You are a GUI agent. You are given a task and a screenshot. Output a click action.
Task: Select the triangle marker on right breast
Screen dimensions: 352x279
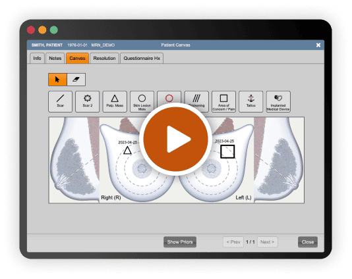(x=127, y=151)
